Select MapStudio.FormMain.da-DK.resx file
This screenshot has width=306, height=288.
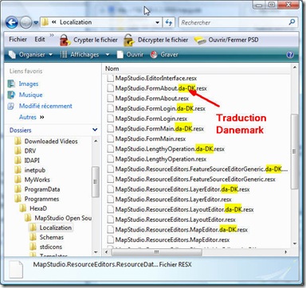(x=155, y=129)
